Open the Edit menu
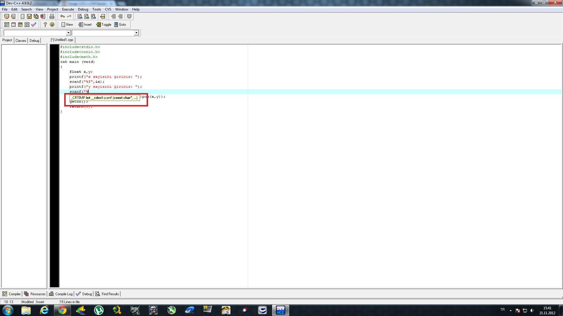Image resolution: width=563 pixels, height=316 pixels. (x=14, y=9)
